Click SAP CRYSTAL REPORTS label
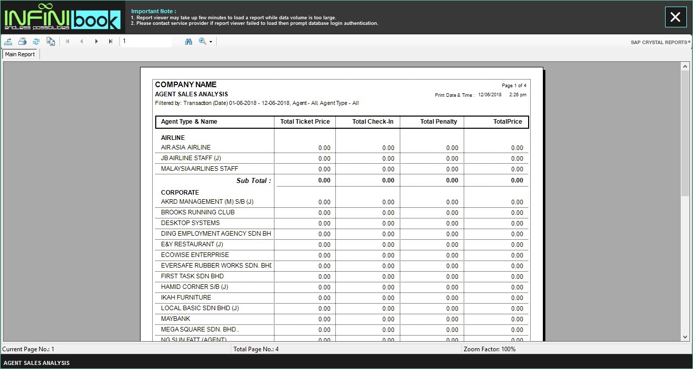The image size is (693, 369). click(x=660, y=43)
